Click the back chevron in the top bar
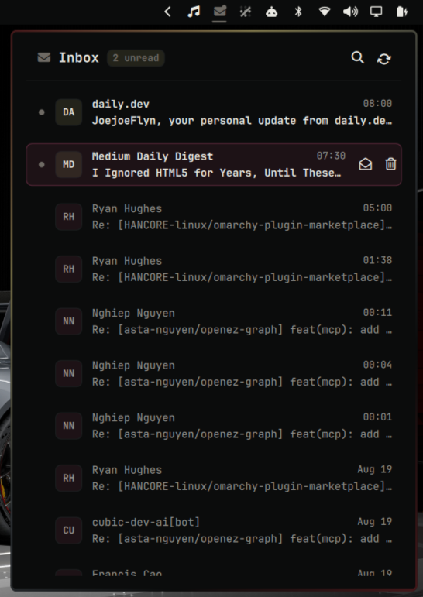Screen dimensions: 423x597 tap(167, 12)
